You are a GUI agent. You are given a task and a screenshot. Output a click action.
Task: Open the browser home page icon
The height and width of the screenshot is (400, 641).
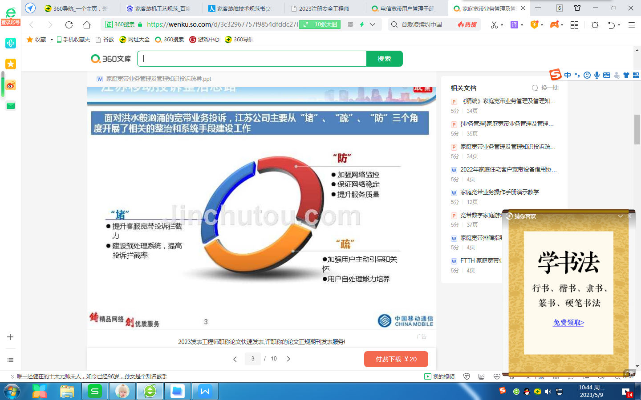[87, 25]
